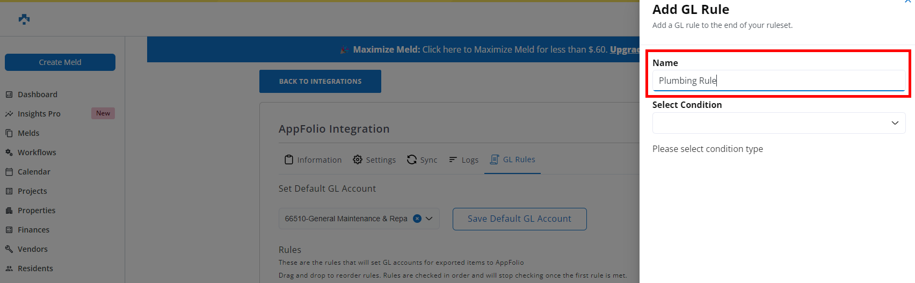The image size is (915, 283).
Task: Open Residents in the sidebar
Action: pyautogui.click(x=35, y=269)
